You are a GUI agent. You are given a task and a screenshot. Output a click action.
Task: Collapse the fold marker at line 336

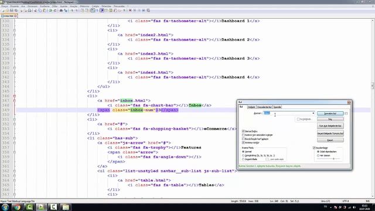click(x=14, y=49)
